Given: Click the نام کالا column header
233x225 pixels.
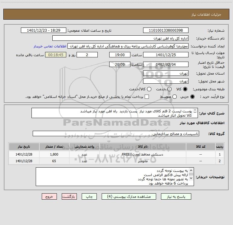Looking at the screenshot, I should coord(143,146).
